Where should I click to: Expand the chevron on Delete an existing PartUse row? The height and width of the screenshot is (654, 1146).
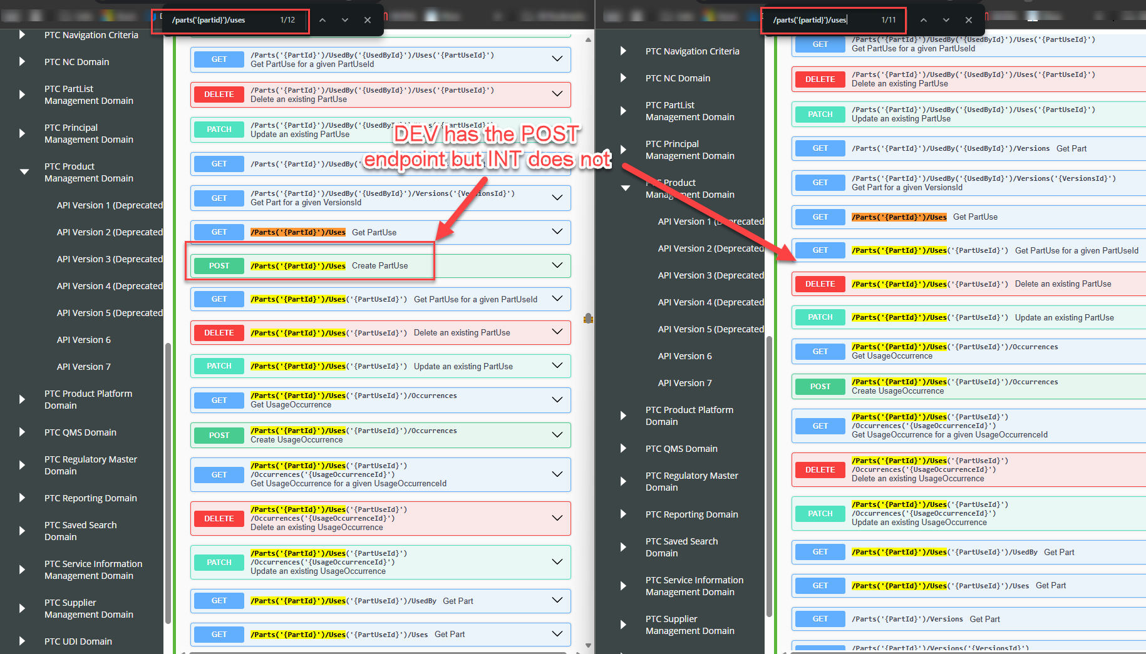click(557, 332)
